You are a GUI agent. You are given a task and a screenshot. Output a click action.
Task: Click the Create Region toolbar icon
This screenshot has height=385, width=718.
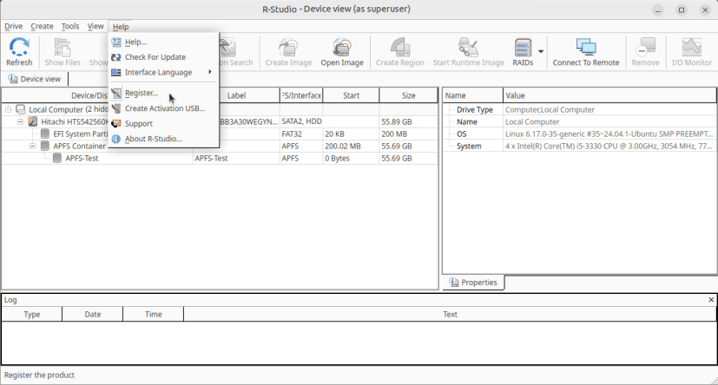(x=399, y=47)
